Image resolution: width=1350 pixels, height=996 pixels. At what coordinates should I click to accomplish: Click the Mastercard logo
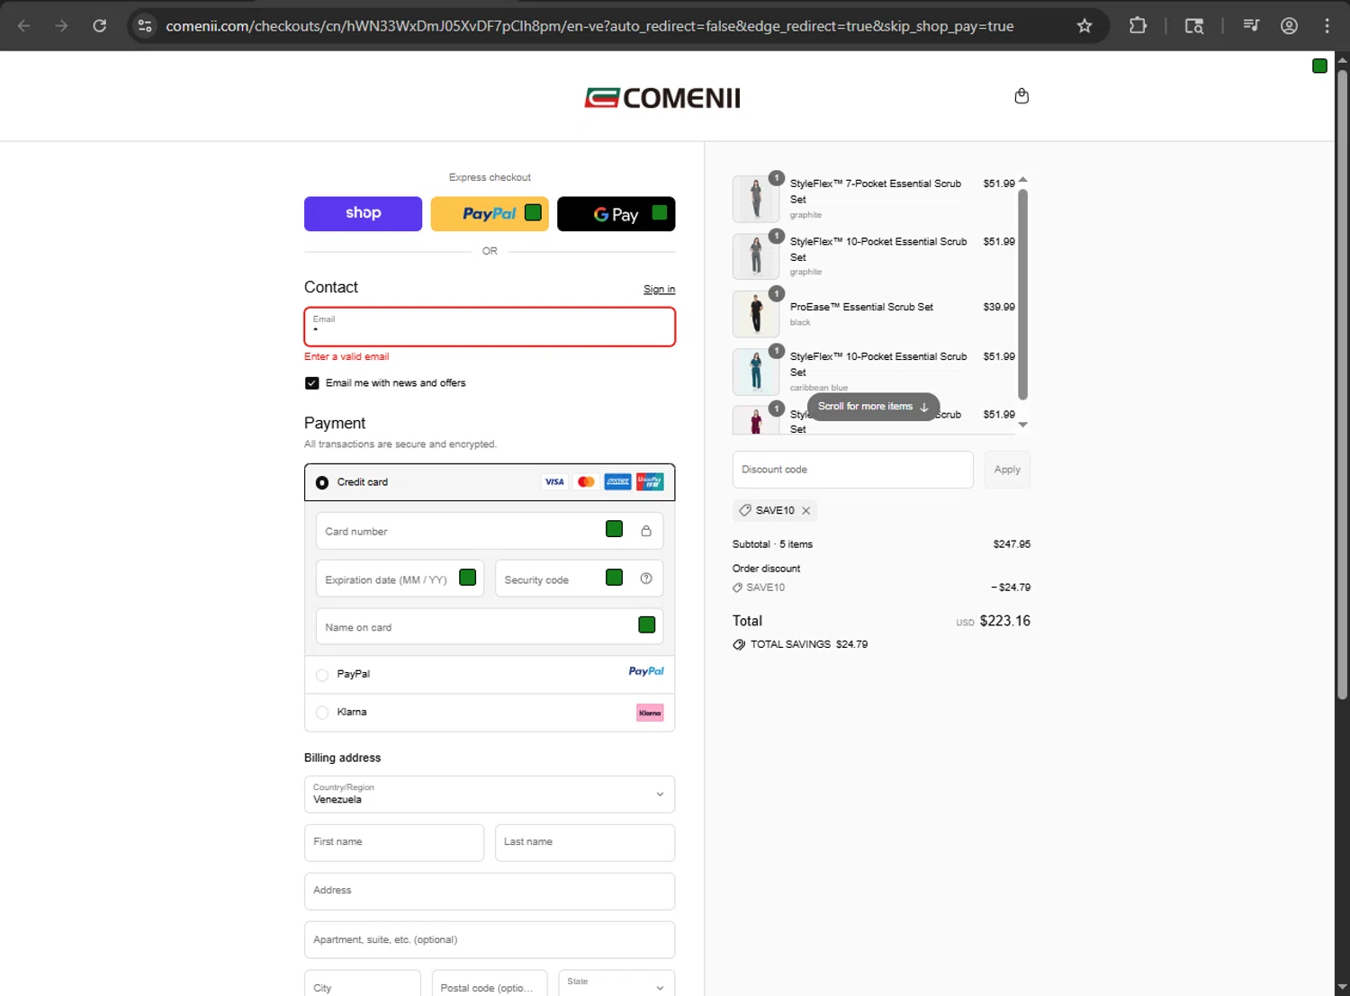[x=586, y=481]
